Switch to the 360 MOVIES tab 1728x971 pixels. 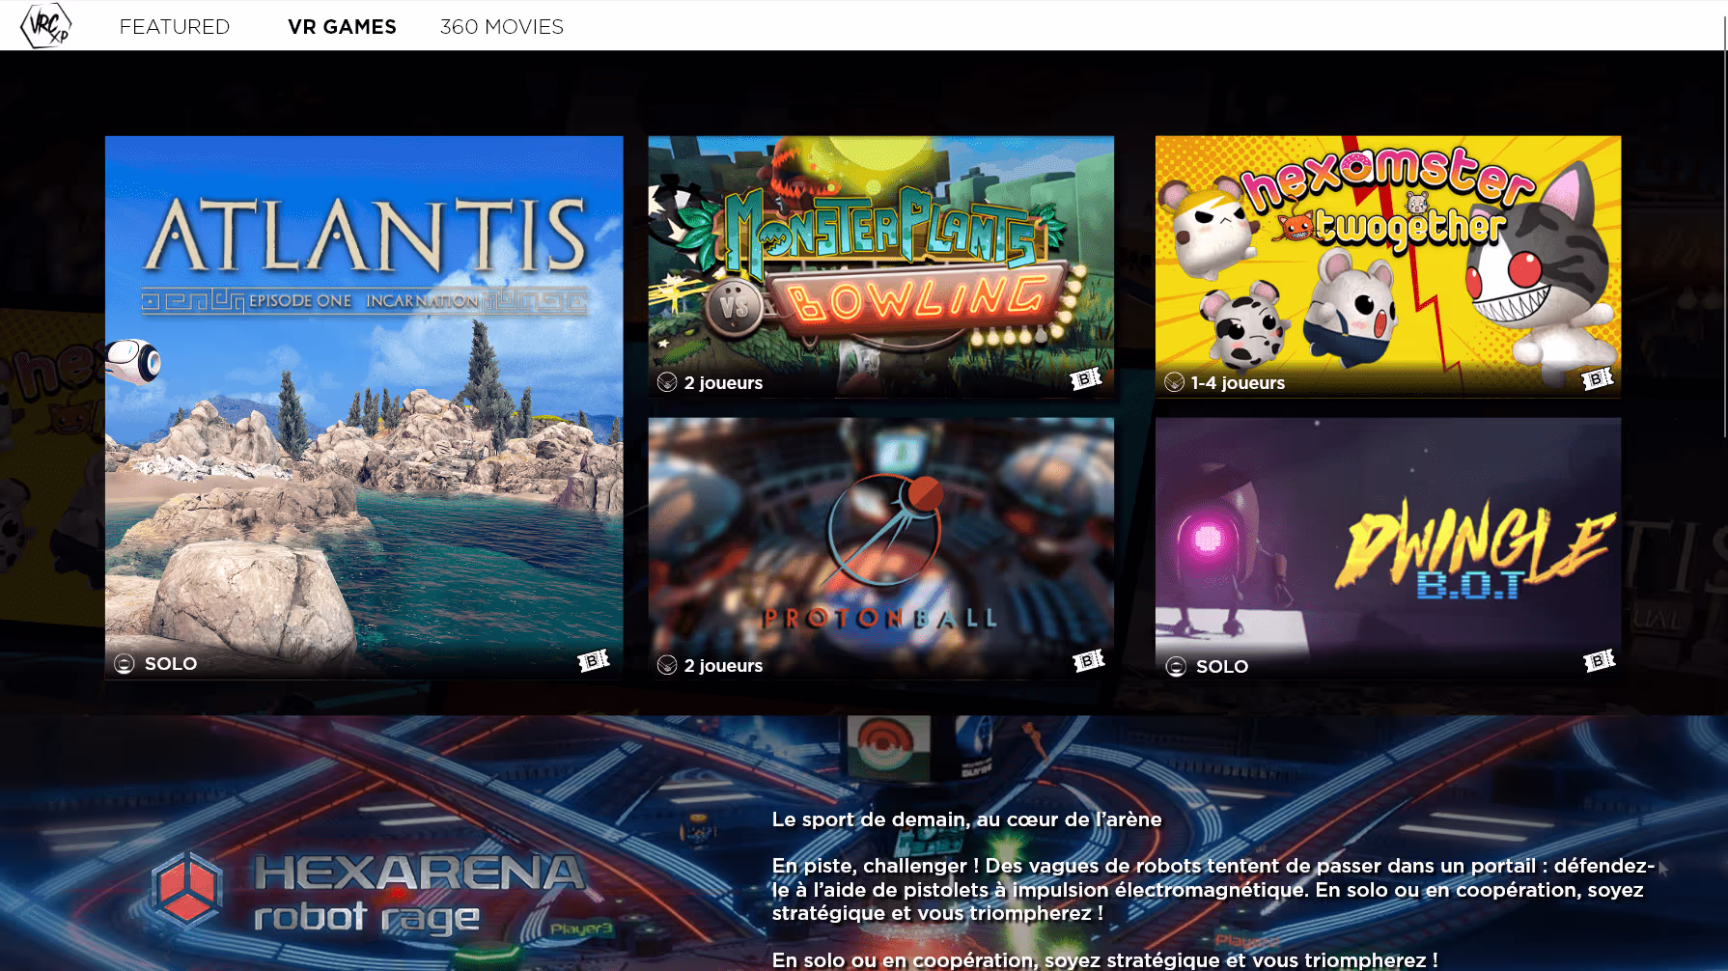(502, 27)
